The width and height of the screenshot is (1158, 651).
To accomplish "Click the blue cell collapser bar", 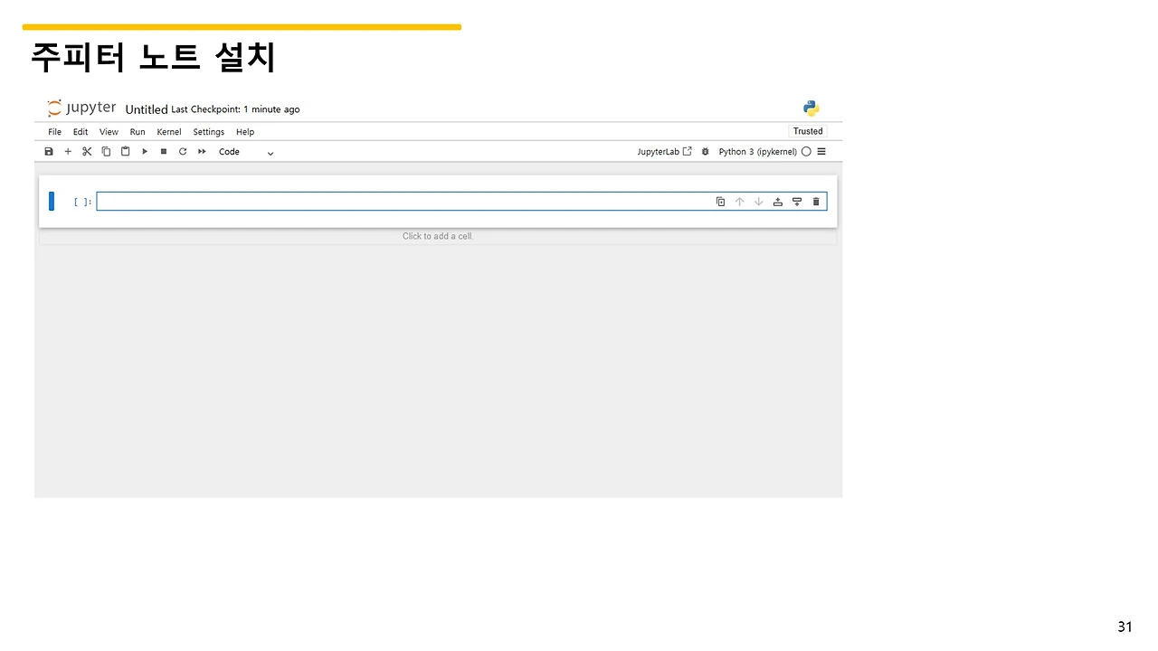I will click(x=52, y=202).
